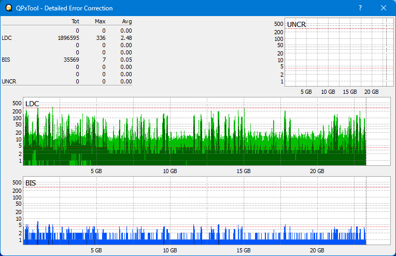This screenshot has width=396, height=256.
Task: Select the BIS average value 0.05
Action: (x=126, y=60)
